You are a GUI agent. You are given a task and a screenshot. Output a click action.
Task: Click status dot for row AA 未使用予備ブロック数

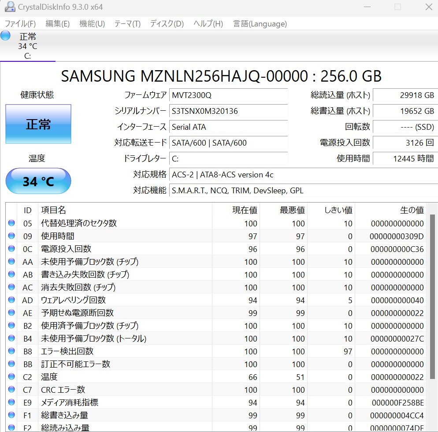tap(11, 261)
